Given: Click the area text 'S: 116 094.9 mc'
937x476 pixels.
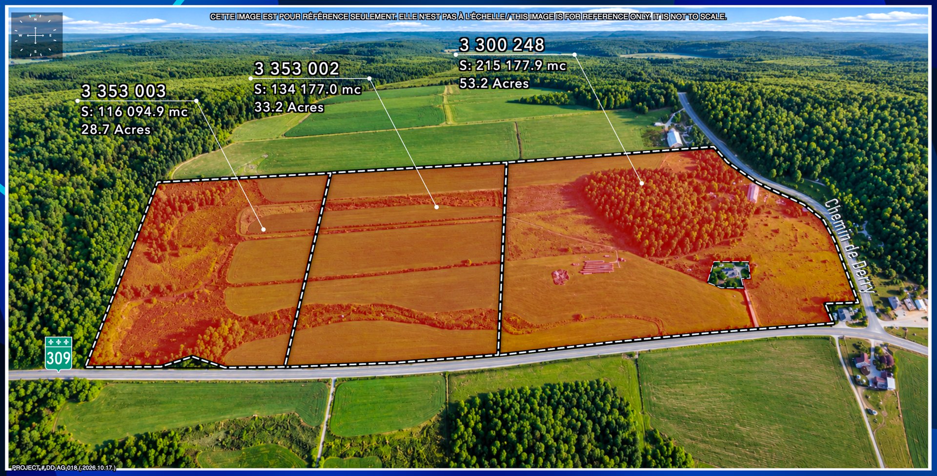Looking at the screenshot, I should coord(134,112).
